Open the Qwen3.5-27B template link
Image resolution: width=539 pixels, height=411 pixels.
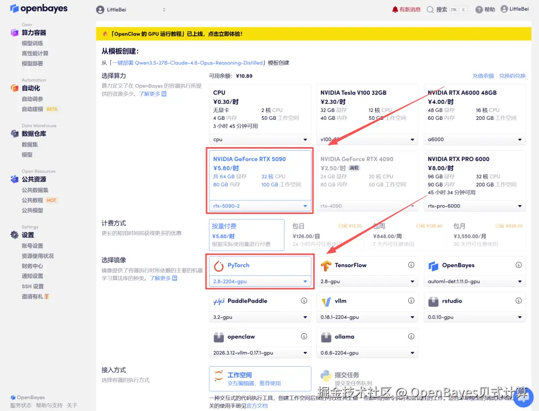[x=188, y=63]
